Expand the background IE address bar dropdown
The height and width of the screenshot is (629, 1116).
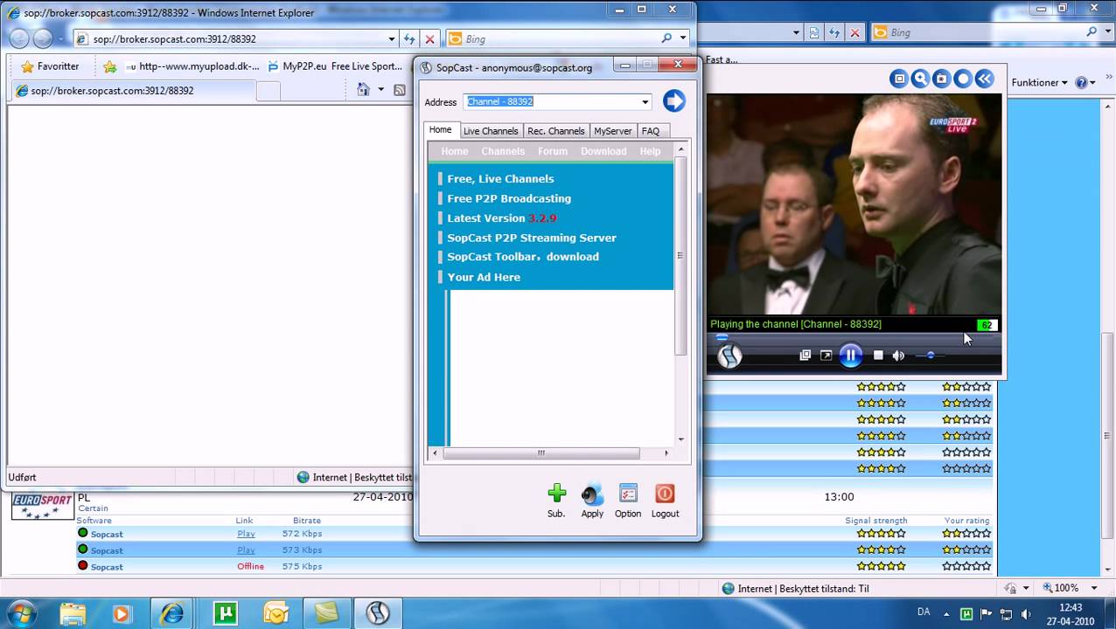(x=797, y=32)
